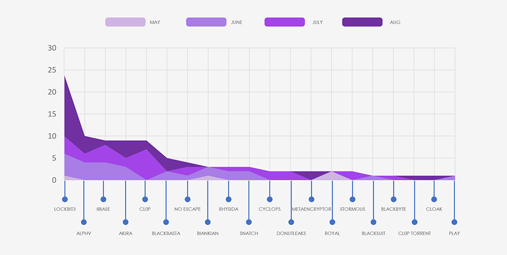Click the METAENCRYPTOR label
Screen dimensions: 507x255
click(x=311, y=209)
